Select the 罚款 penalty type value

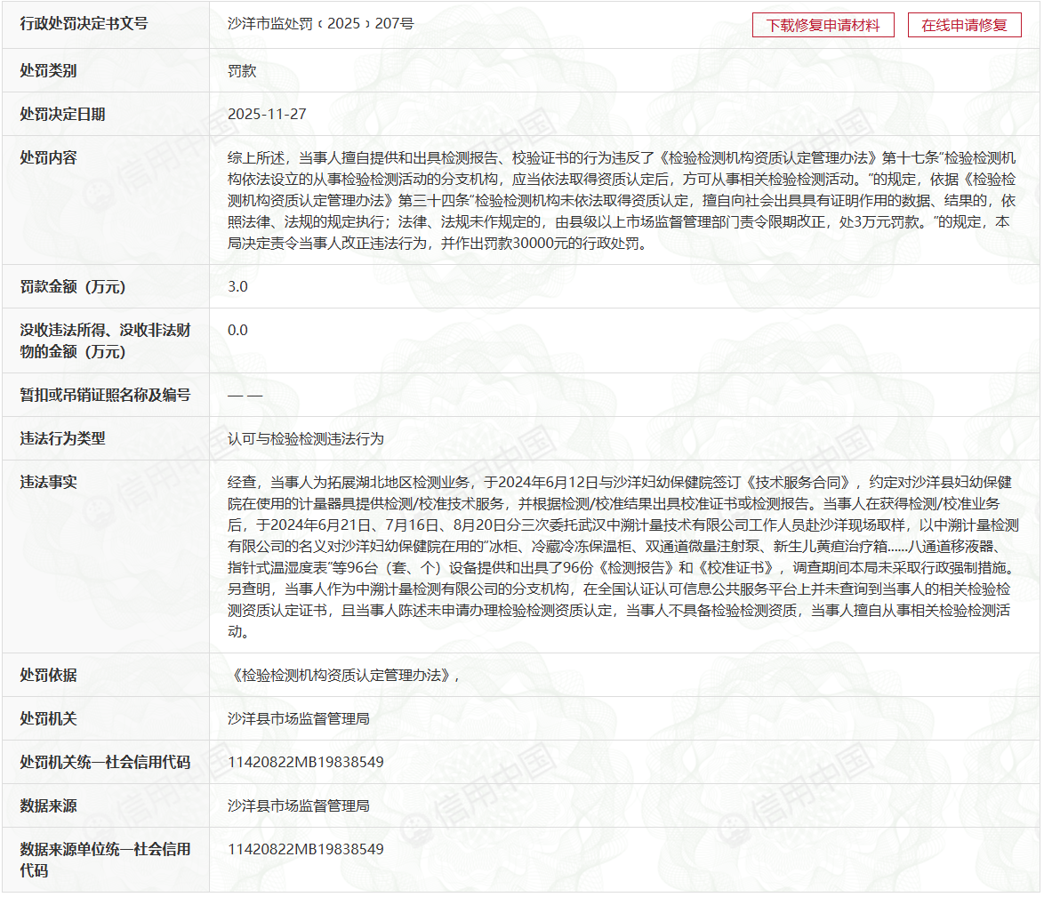(x=242, y=70)
